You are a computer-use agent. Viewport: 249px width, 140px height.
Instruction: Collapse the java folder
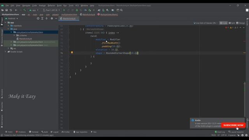[8, 29]
